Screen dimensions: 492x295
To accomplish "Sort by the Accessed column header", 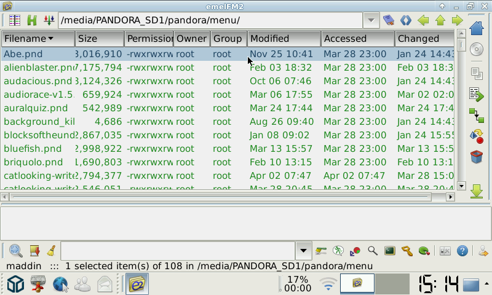I will pos(358,39).
